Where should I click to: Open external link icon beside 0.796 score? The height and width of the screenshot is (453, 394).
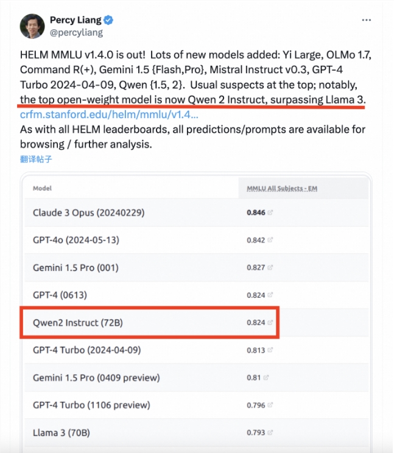270,405
